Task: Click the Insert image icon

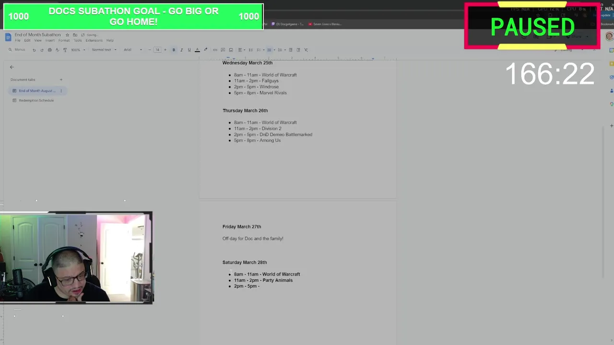Action: [x=231, y=50]
